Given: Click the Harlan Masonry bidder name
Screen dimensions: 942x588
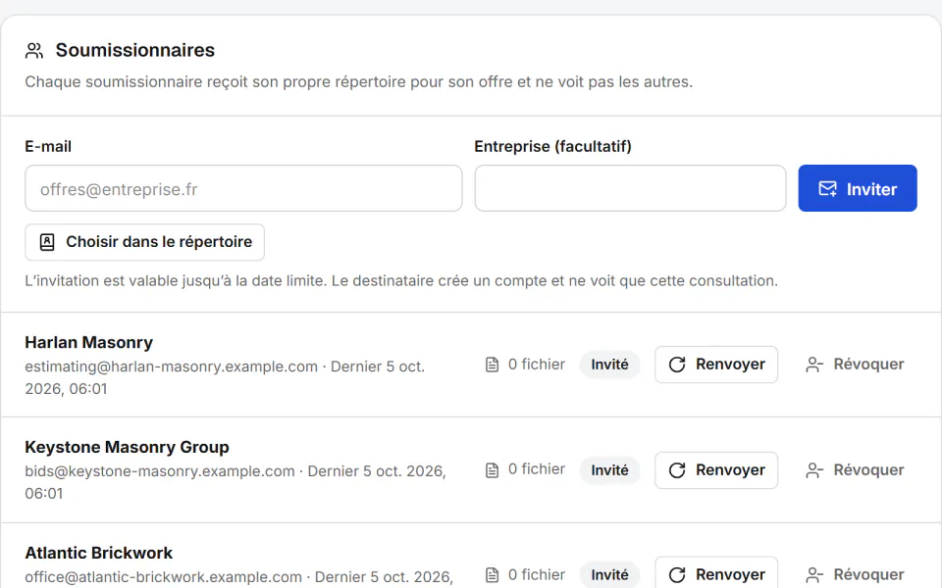Looking at the screenshot, I should tap(89, 342).
